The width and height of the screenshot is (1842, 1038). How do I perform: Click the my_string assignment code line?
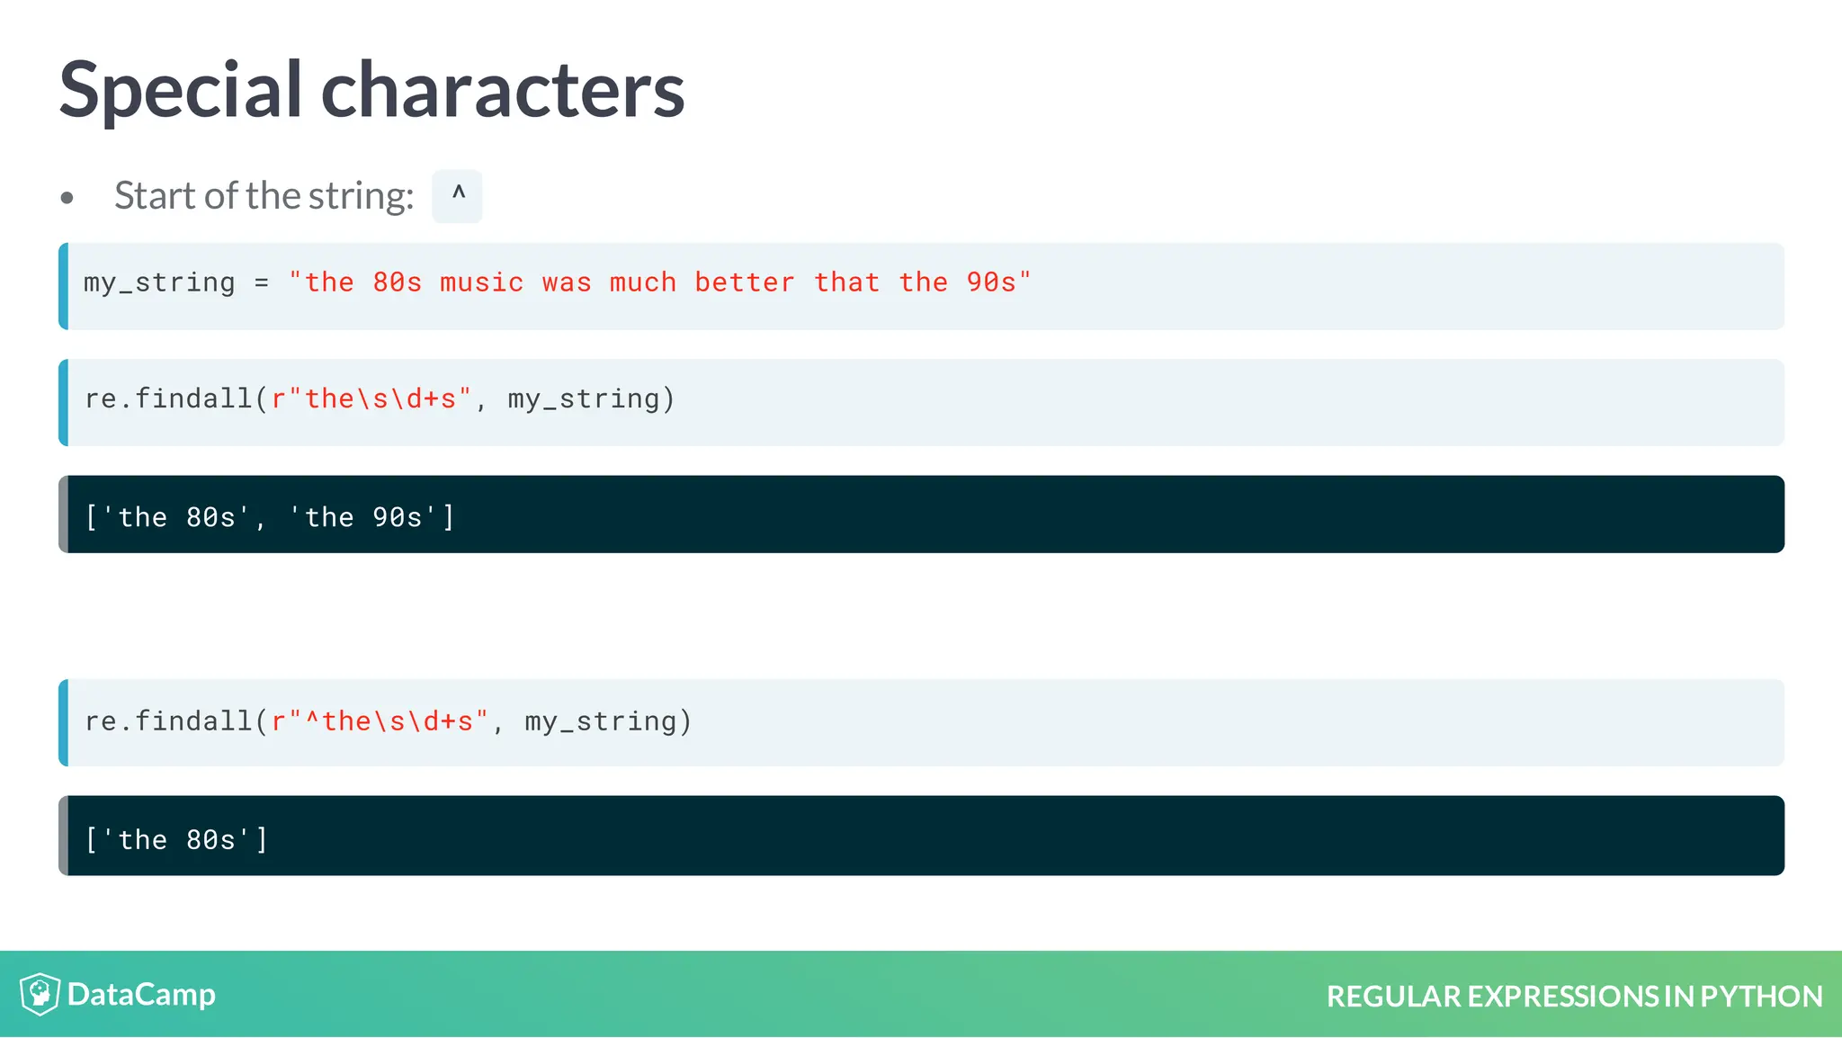(921, 286)
